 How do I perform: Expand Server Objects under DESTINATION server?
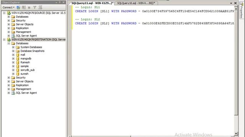pos(9,81)
